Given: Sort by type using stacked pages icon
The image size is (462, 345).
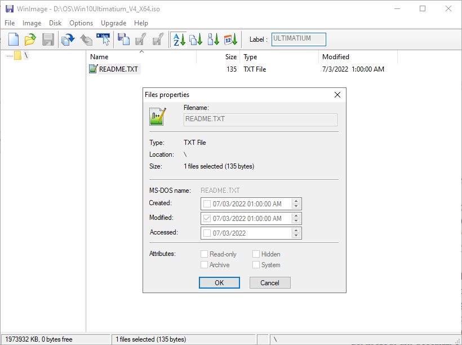Looking at the screenshot, I should pos(196,39).
